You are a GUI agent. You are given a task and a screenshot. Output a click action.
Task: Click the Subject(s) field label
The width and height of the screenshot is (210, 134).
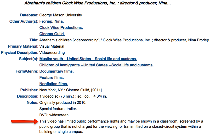[x=29, y=59]
